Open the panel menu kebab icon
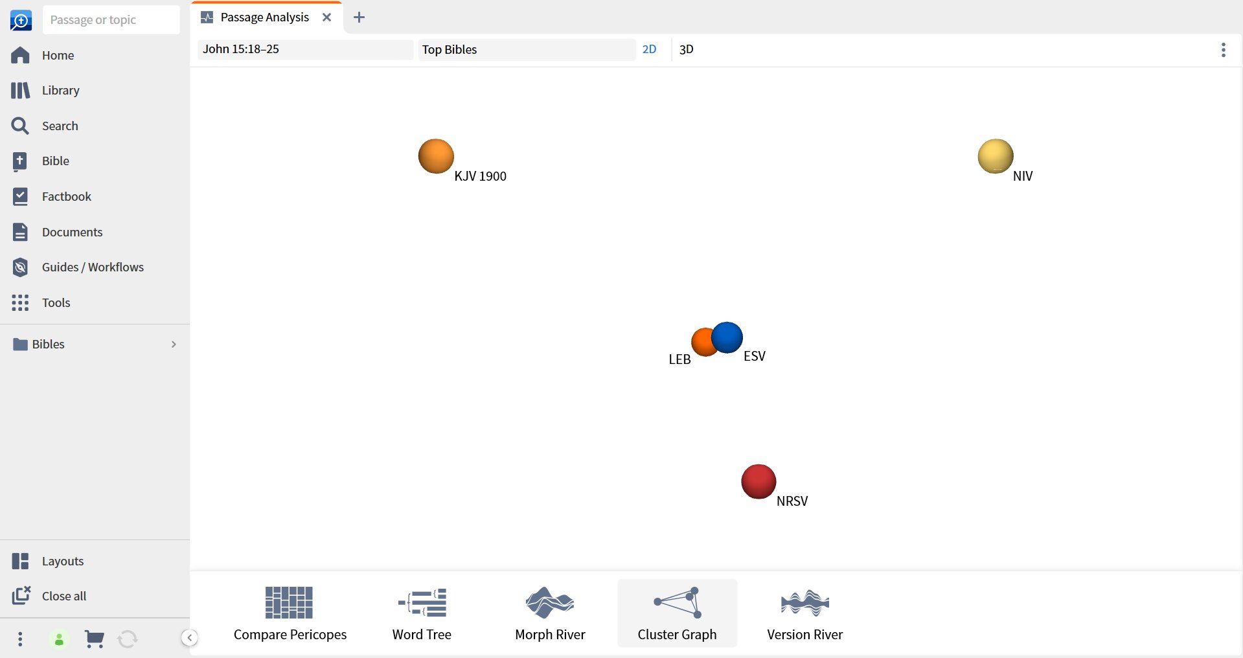 tap(1223, 50)
